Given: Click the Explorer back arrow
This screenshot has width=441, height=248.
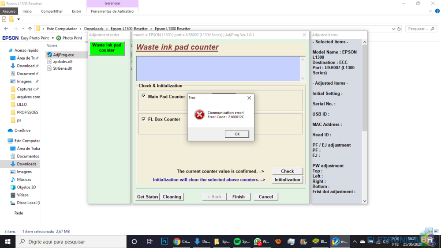Looking at the screenshot, I should tap(6, 29).
